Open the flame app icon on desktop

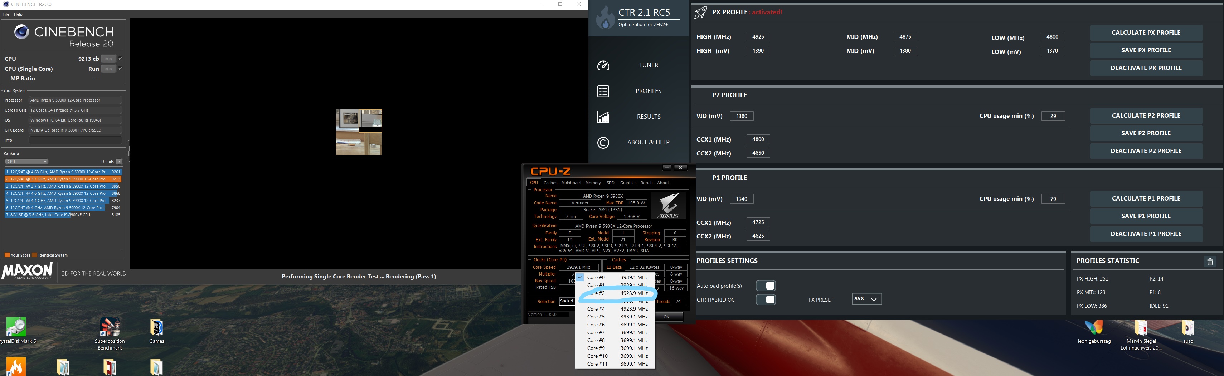16,367
